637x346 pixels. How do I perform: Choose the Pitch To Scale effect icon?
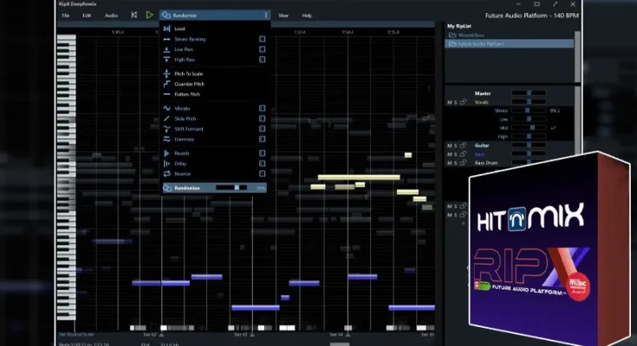[x=166, y=74]
